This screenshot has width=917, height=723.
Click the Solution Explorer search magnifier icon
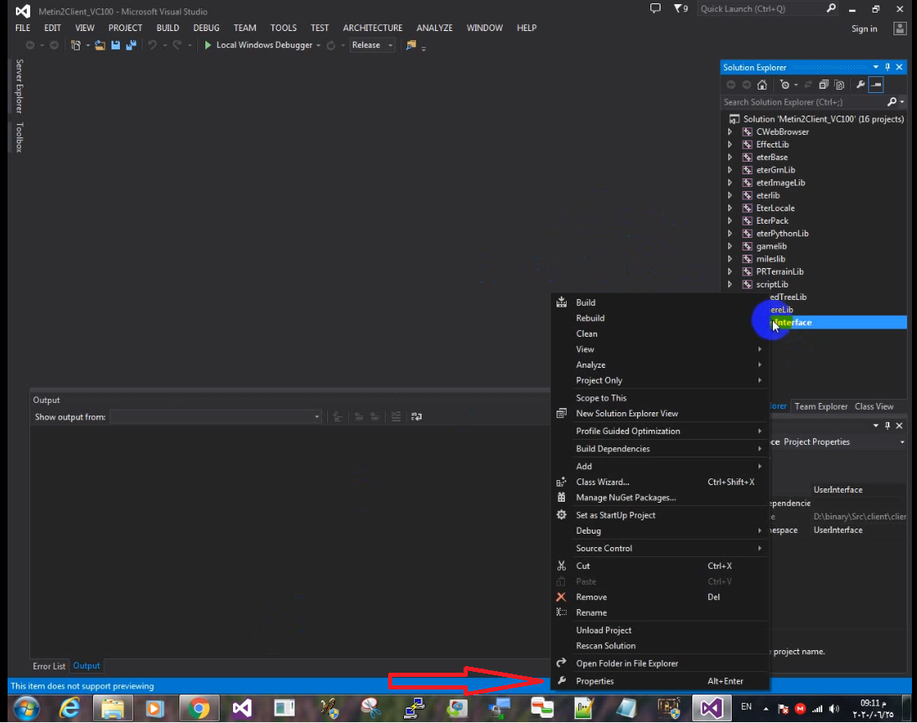point(892,101)
